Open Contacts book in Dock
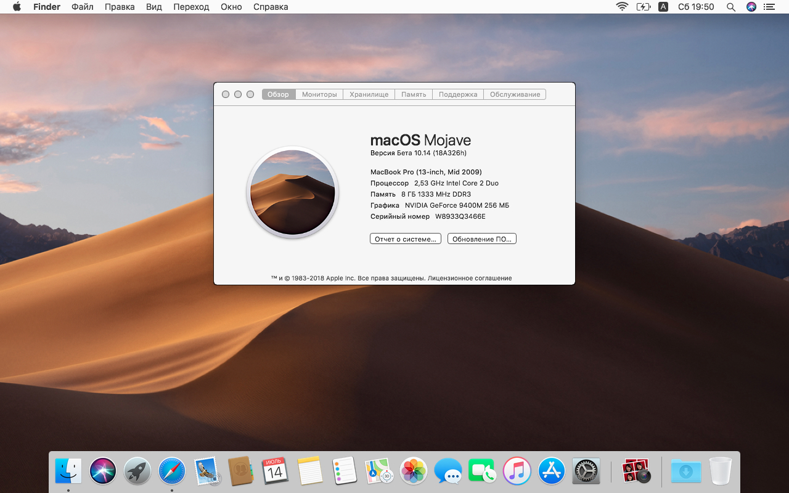 tap(241, 471)
